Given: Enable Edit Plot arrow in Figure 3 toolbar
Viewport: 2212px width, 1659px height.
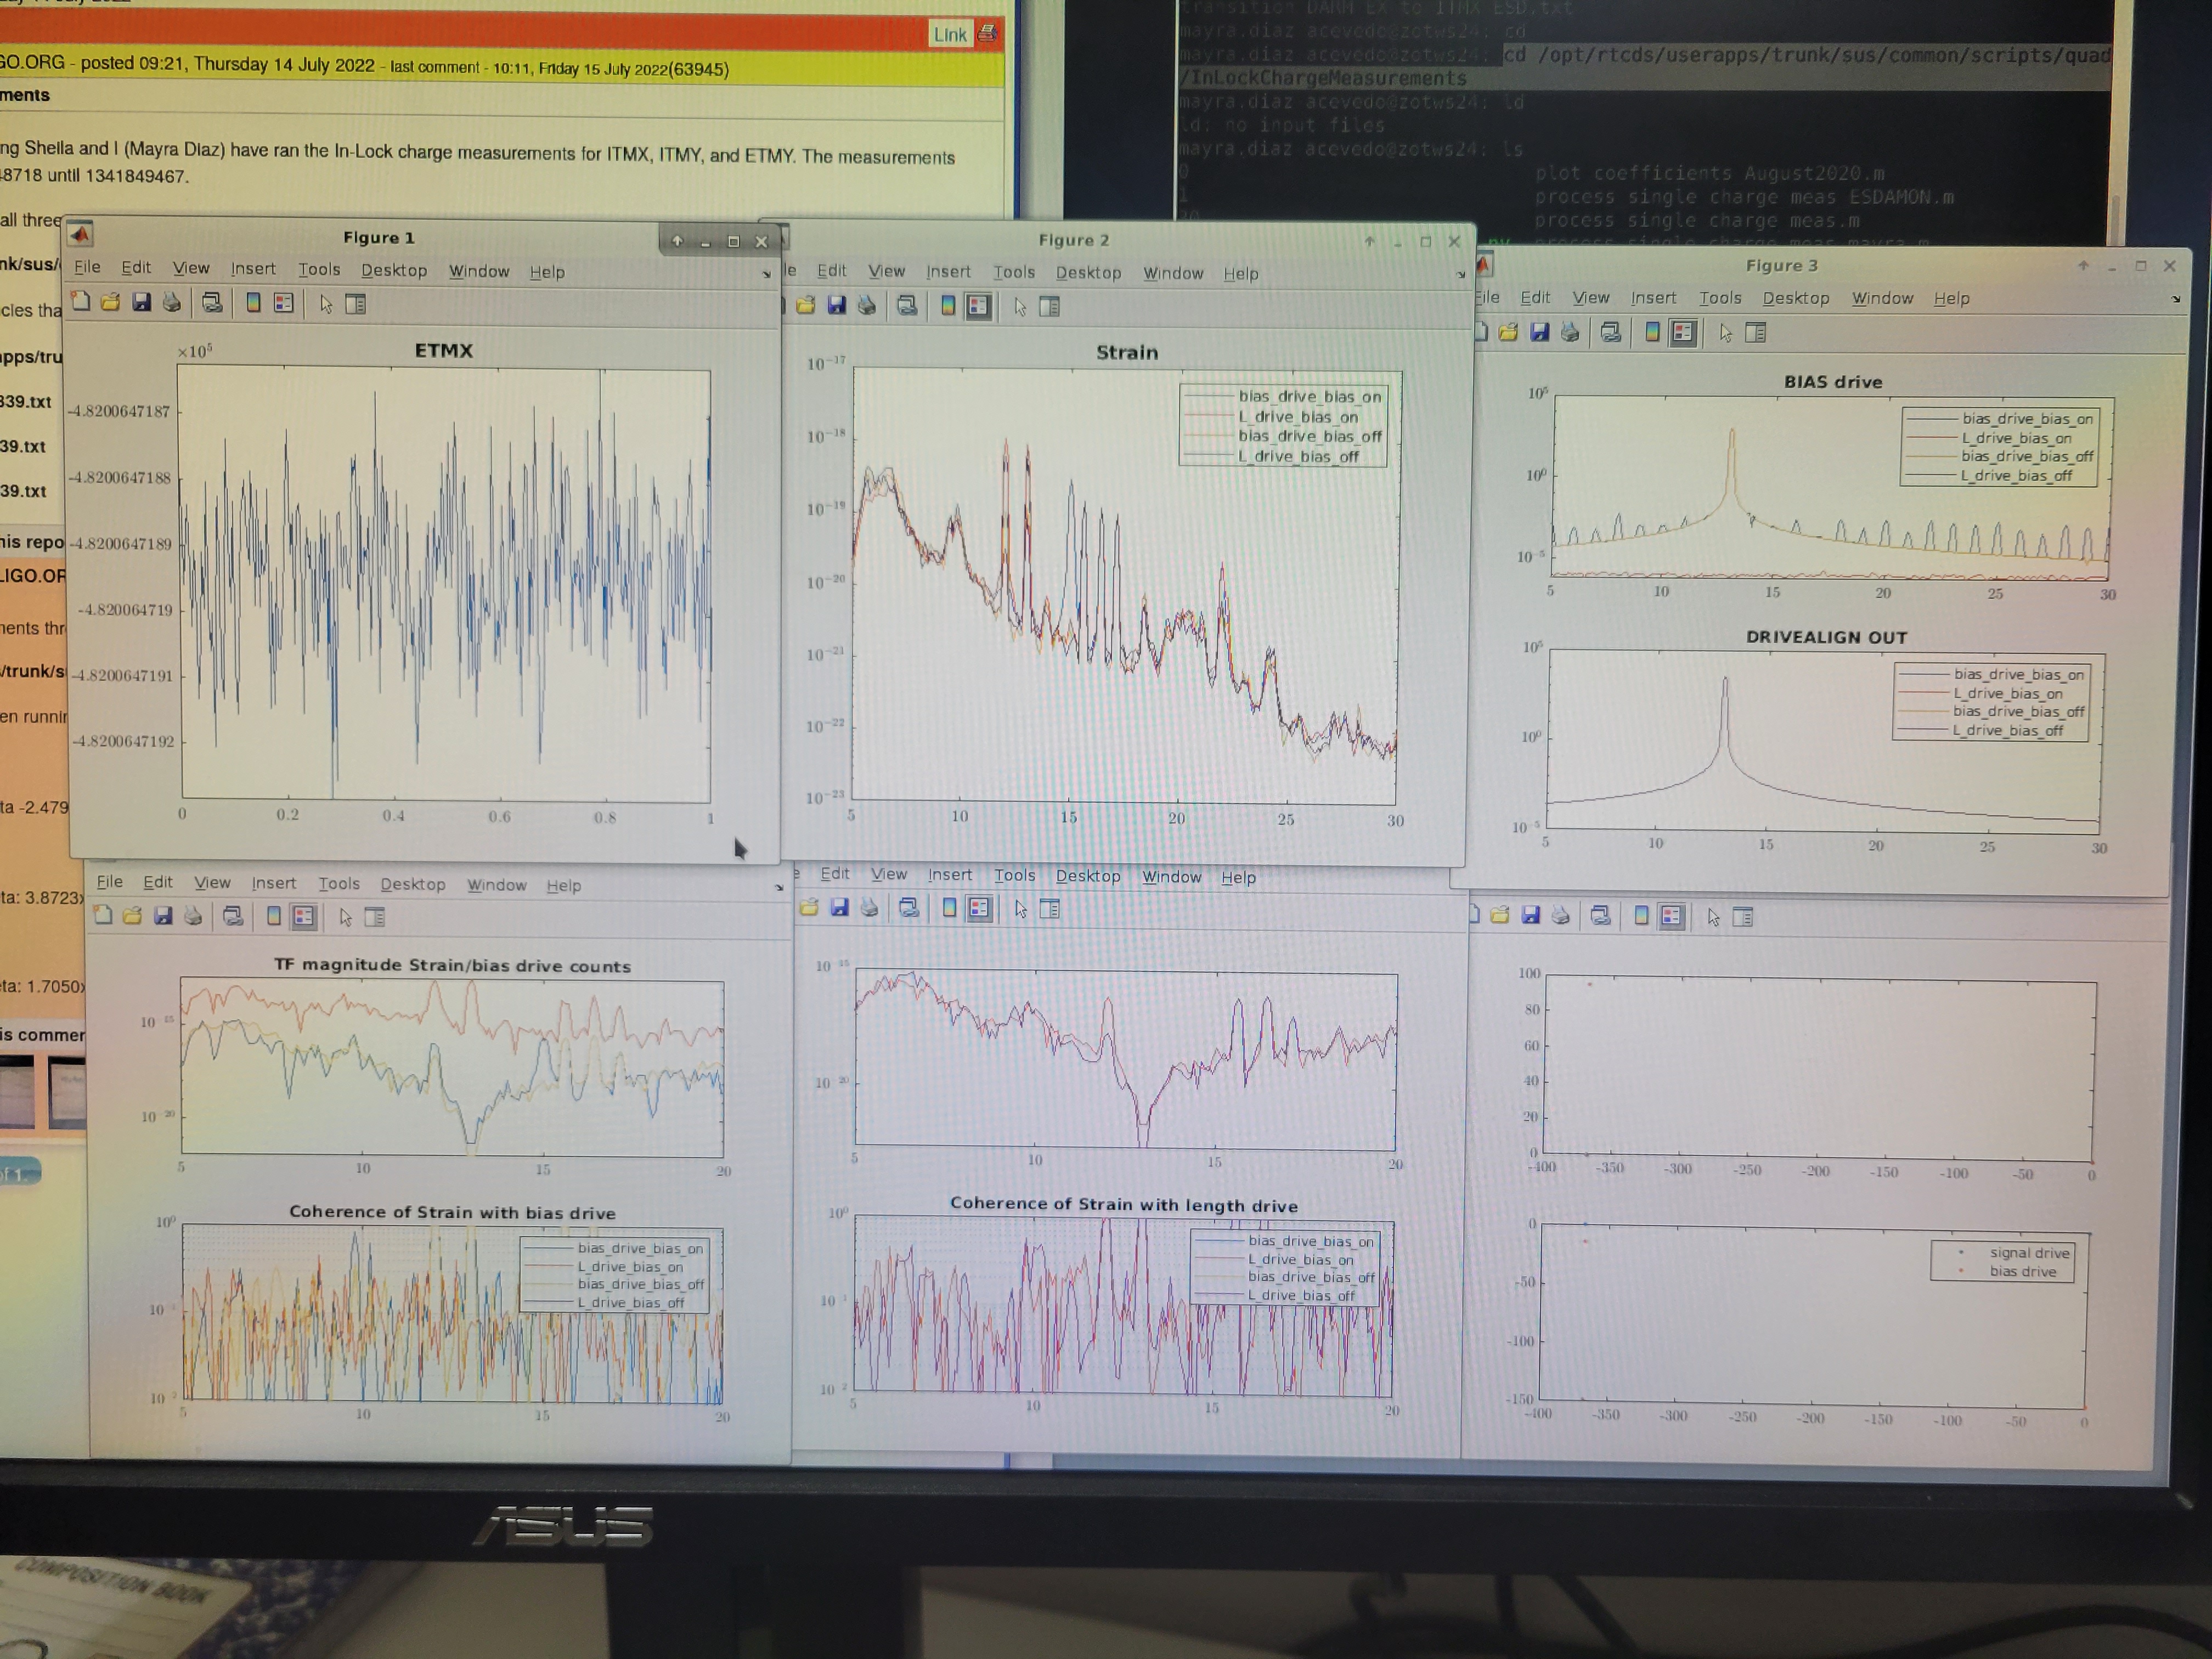Looking at the screenshot, I should pos(1725,333).
